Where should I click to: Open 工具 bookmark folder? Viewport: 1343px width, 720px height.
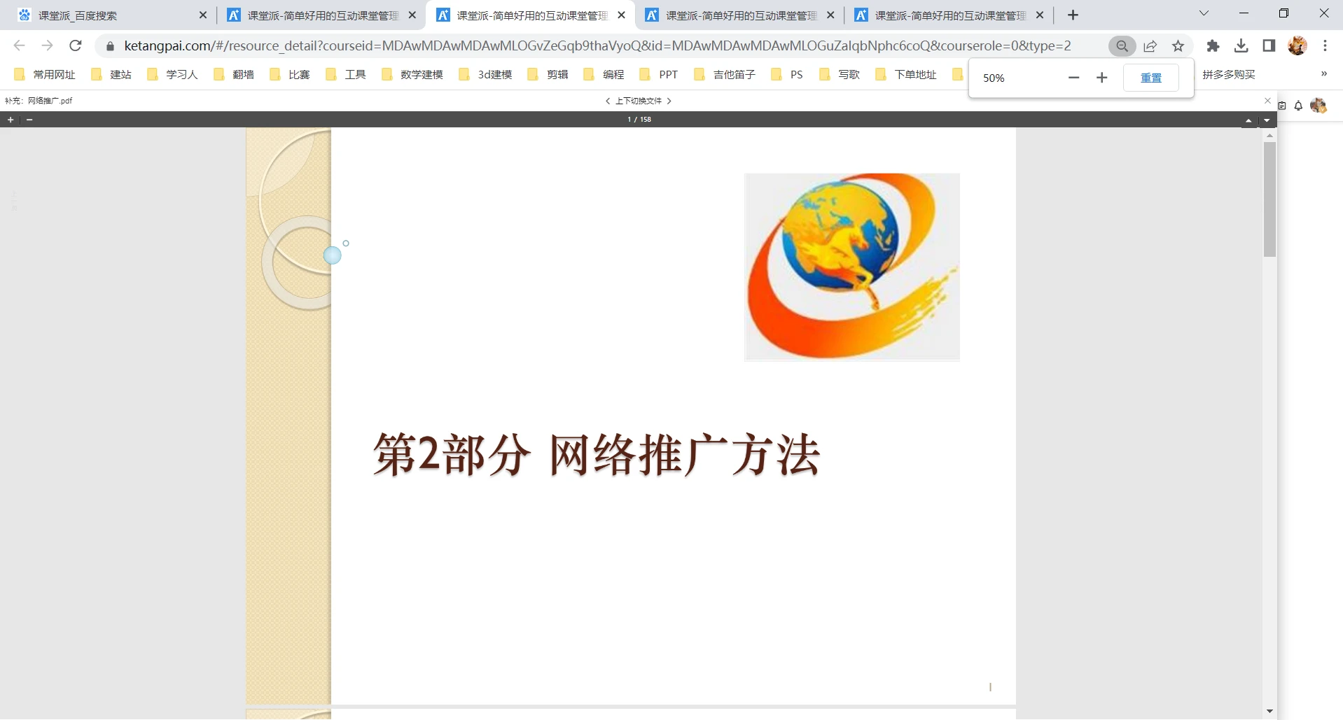(346, 74)
